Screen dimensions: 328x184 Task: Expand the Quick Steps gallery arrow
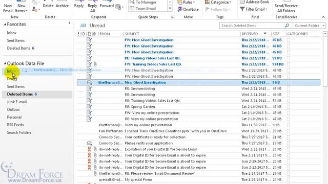pos(170,9)
